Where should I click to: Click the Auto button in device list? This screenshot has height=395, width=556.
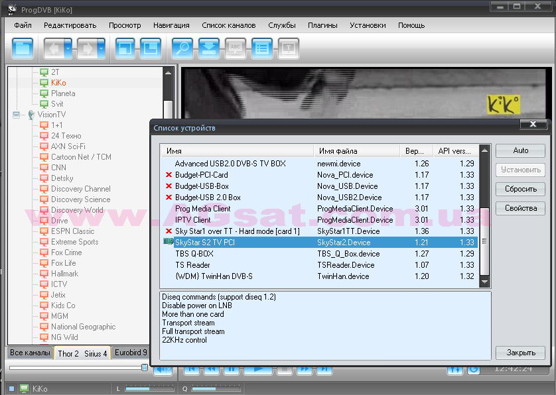pos(520,150)
